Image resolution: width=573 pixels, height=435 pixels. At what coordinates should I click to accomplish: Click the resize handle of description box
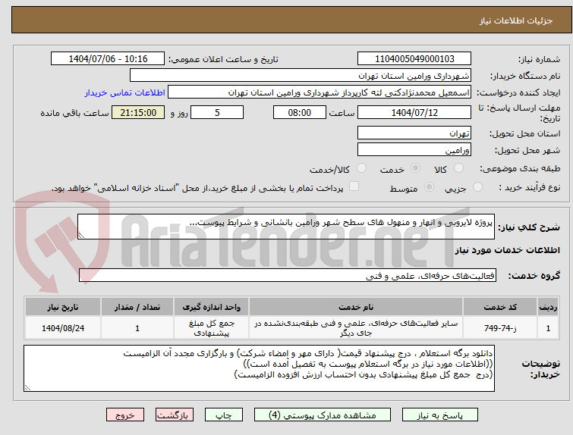[81, 236]
